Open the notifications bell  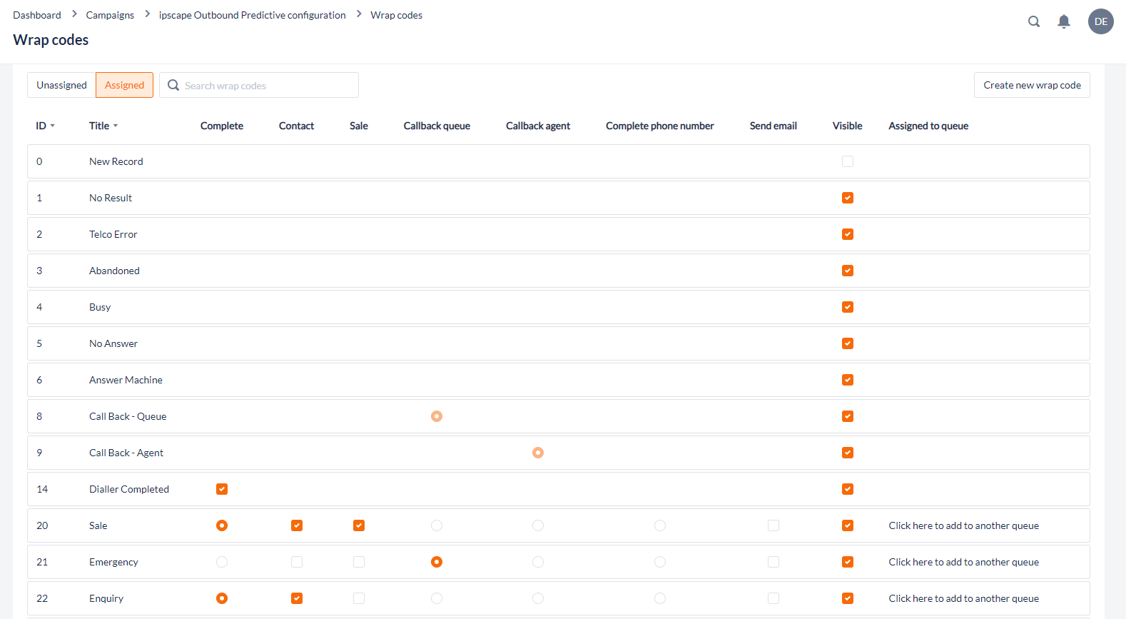[x=1063, y=21]
